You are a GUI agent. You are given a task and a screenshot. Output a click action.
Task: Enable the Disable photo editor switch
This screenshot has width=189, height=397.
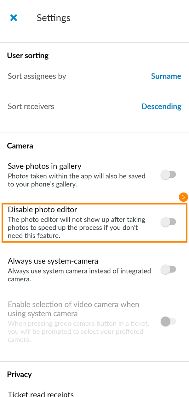click(168, 222)
